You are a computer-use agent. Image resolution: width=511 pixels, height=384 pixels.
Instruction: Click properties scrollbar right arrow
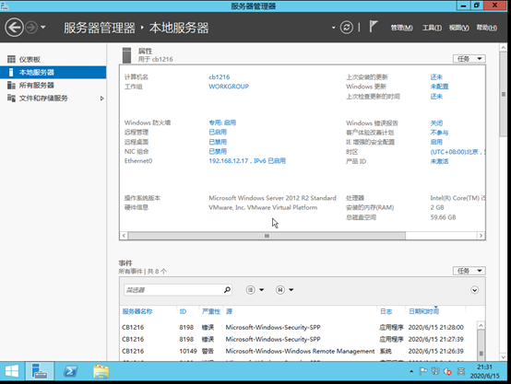481,236
